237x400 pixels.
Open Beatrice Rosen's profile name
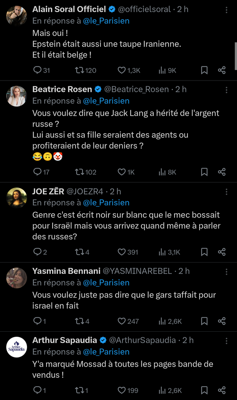click(x=62, y=89)
